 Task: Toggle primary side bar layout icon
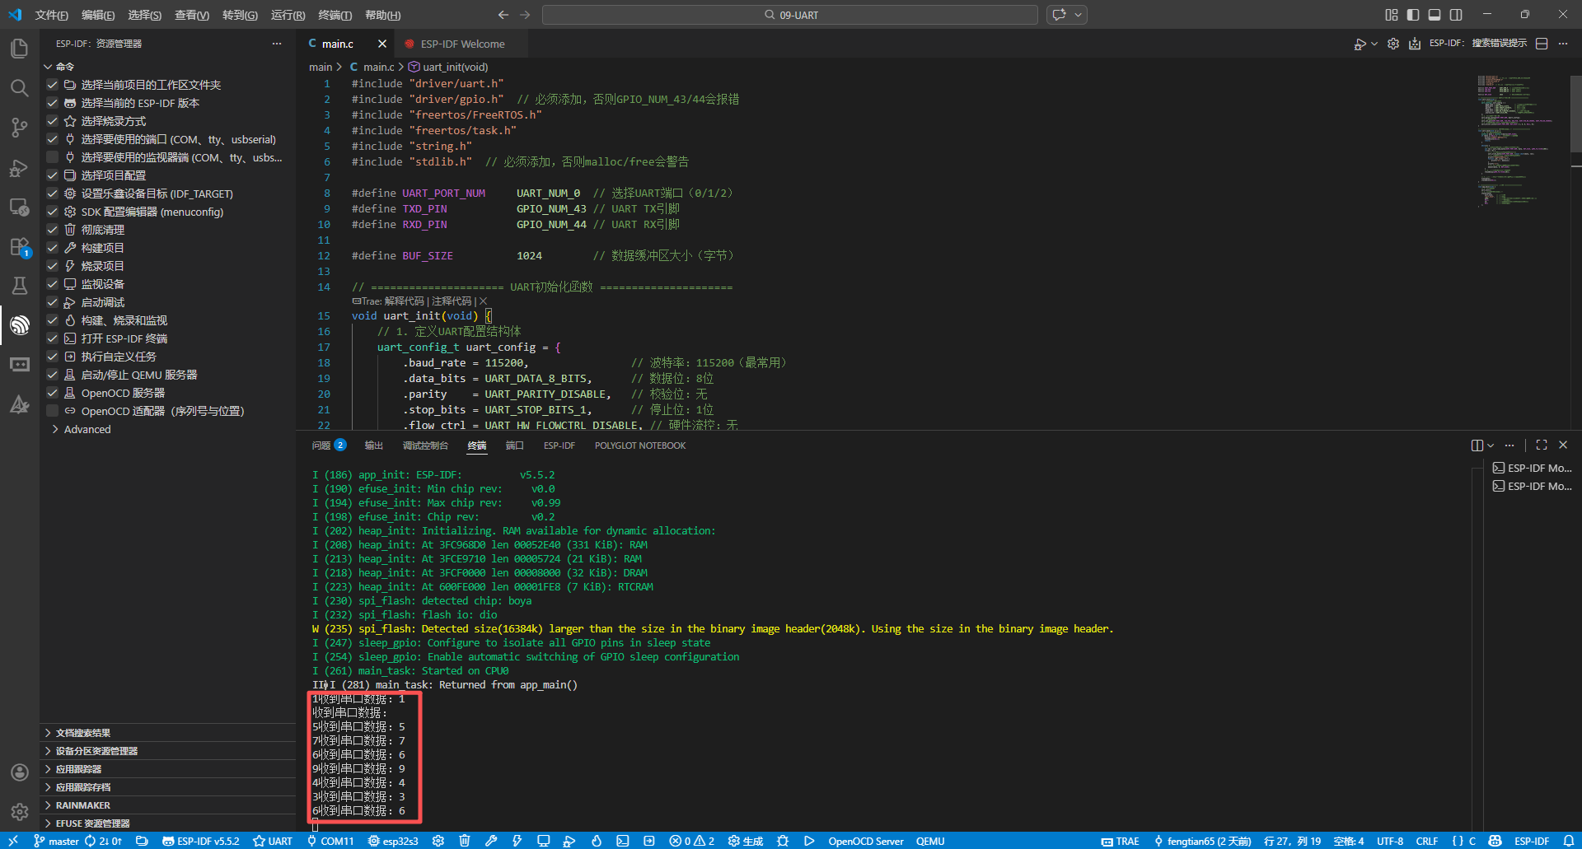1413,15
